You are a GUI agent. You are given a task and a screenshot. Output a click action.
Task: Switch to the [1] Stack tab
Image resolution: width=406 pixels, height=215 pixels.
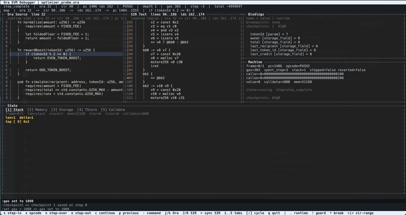[x=15, y=110]
